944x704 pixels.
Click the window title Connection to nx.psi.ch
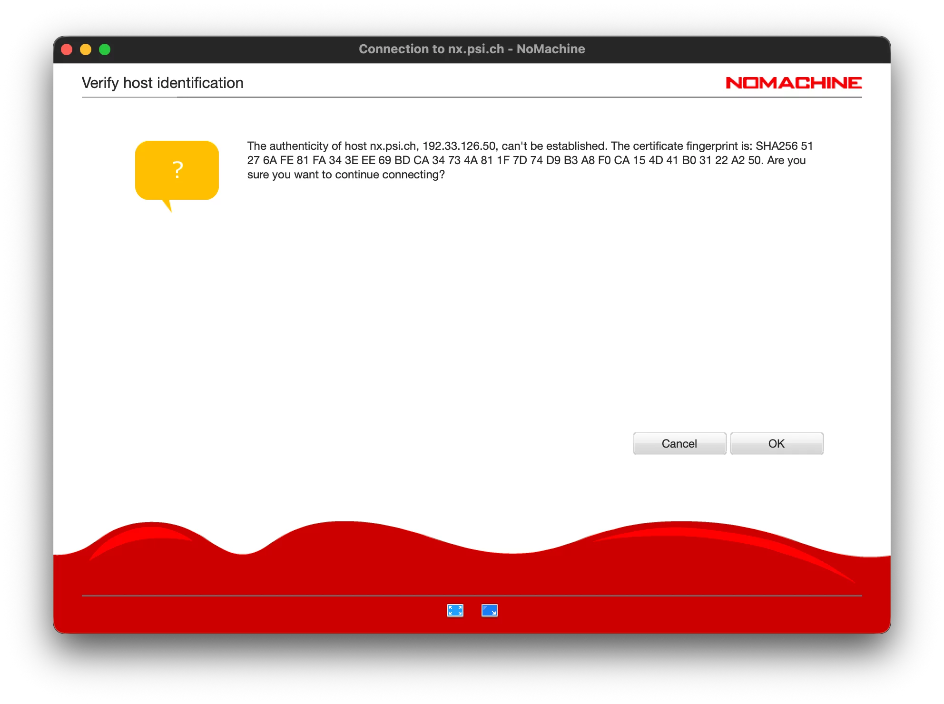(x=472, y=49)
